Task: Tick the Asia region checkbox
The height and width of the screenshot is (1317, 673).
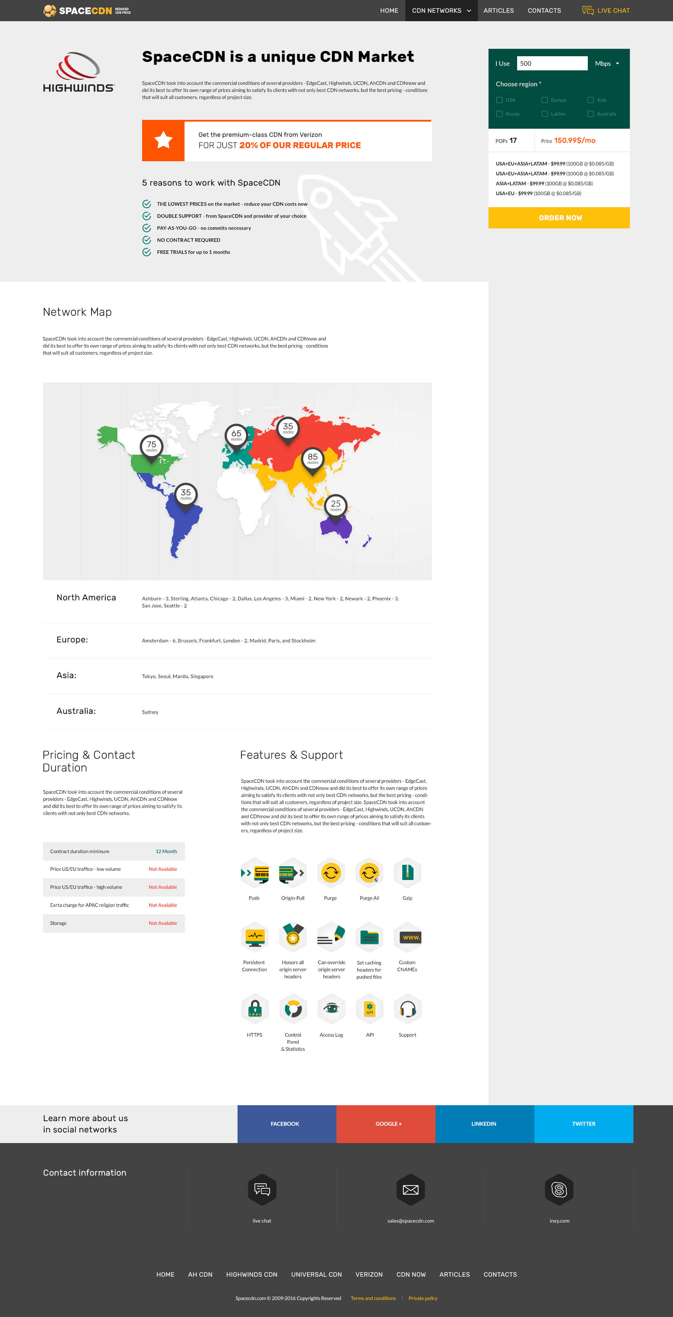Action: (590, 100)
